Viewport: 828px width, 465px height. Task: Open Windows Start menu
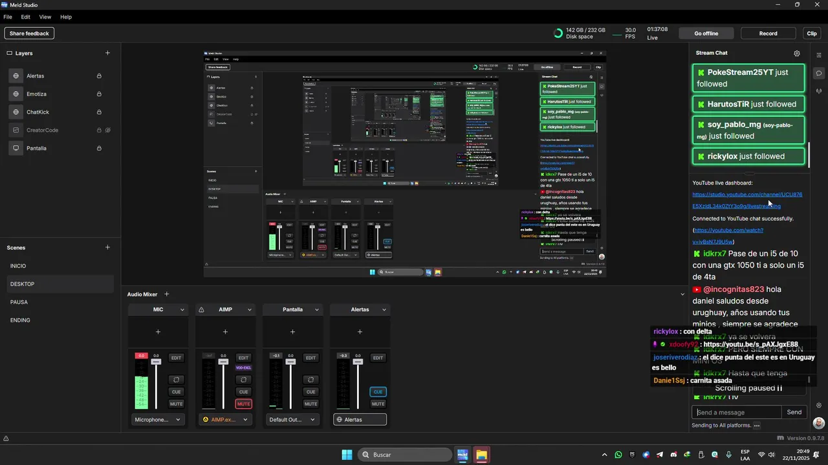[x=347, y=455]
